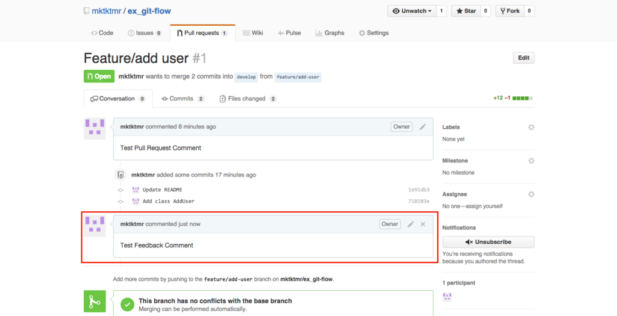This screenshot has height=316, width=617.
Task: Open commit hash 1e91db3
Action: (419, 190)
